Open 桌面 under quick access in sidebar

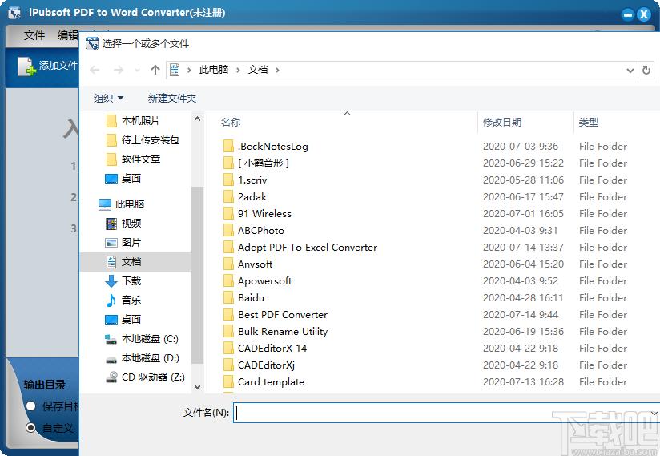tap(123, 179)
